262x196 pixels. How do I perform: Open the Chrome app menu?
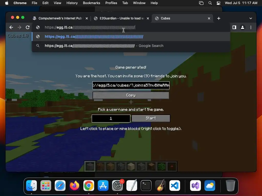click(20, 3)
